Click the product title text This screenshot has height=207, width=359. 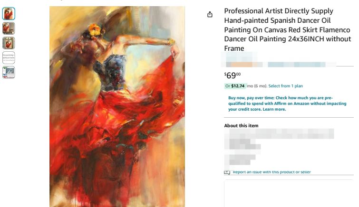tap(285, 29)
